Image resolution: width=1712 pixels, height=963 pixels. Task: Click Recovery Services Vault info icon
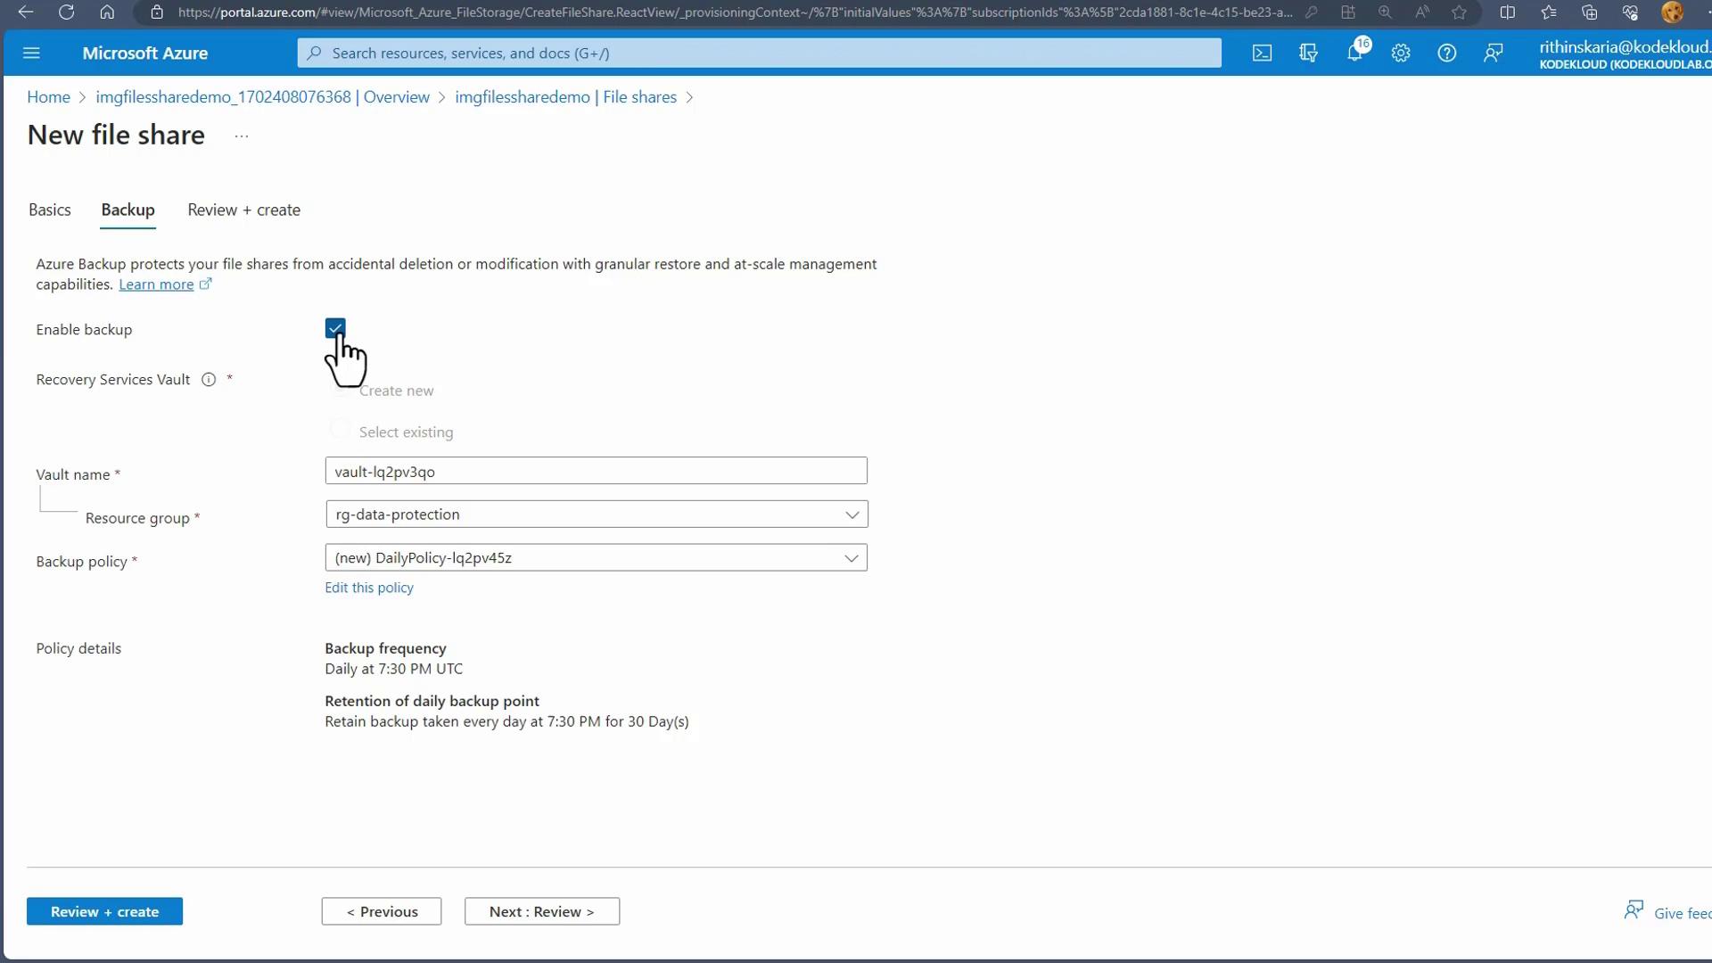point(209,380)
